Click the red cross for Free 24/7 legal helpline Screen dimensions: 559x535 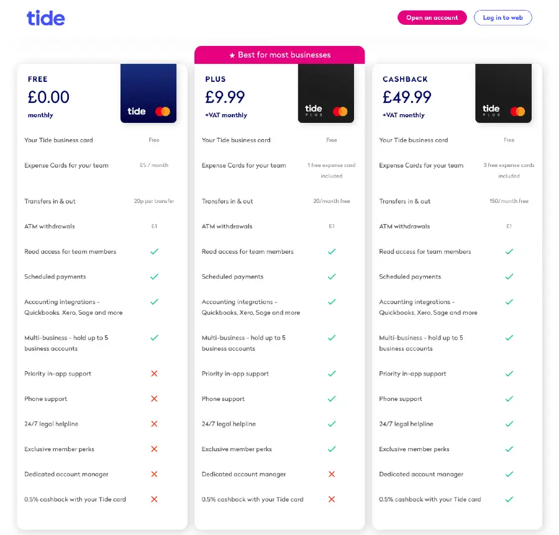pyautogui.click(x=154, y=424)
